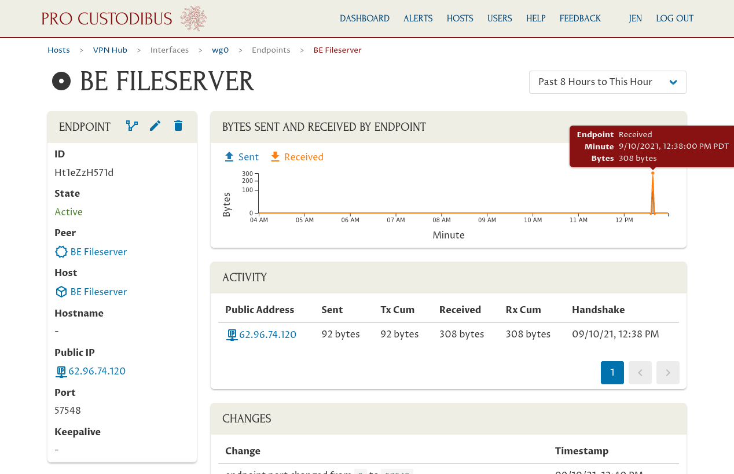
Task: Click next page pagination arrow
Action: pos(668,373)
